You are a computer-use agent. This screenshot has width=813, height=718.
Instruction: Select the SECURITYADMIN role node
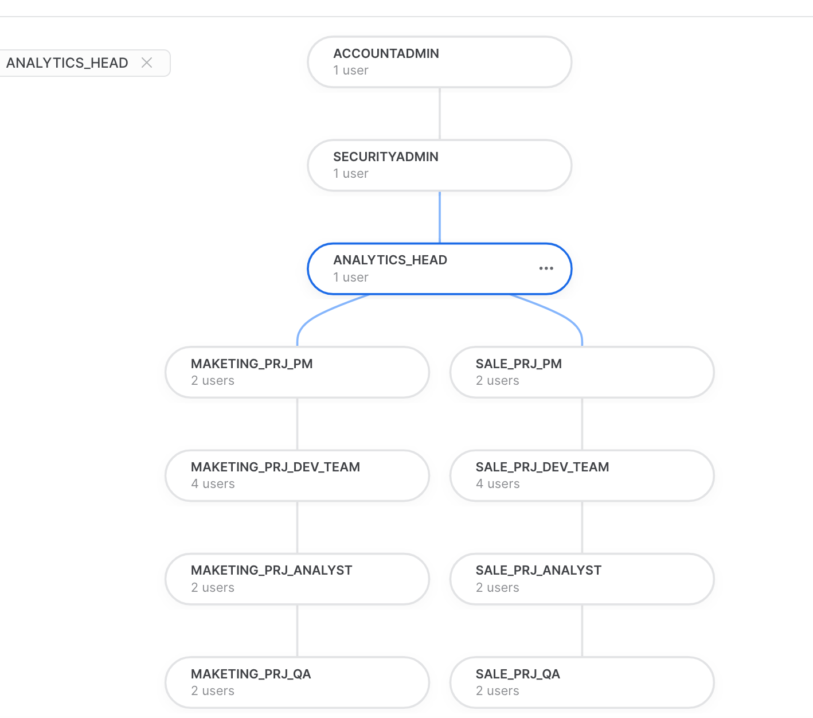pyautogui.click(x=439, y=165)
